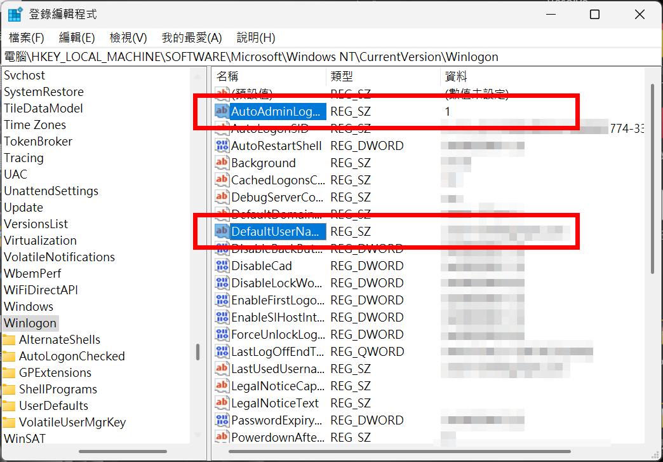Image resolution: width=663 pixels, height=462 pixels.
Task: Select the highlighted Winlogon key
Action: [30, 323]
